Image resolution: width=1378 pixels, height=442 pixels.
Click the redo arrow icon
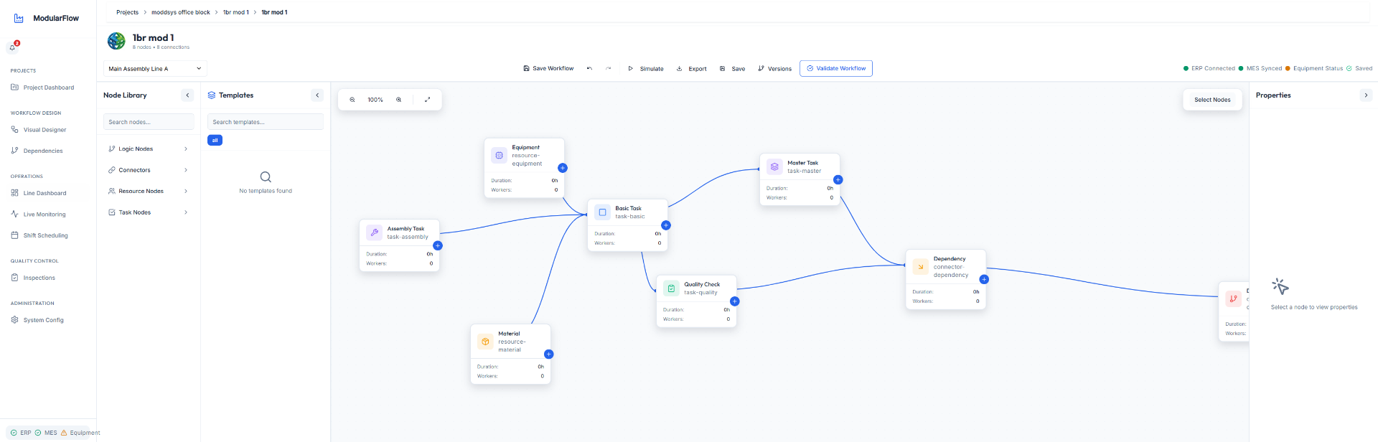pyautogui.click(x=609, y=69)
